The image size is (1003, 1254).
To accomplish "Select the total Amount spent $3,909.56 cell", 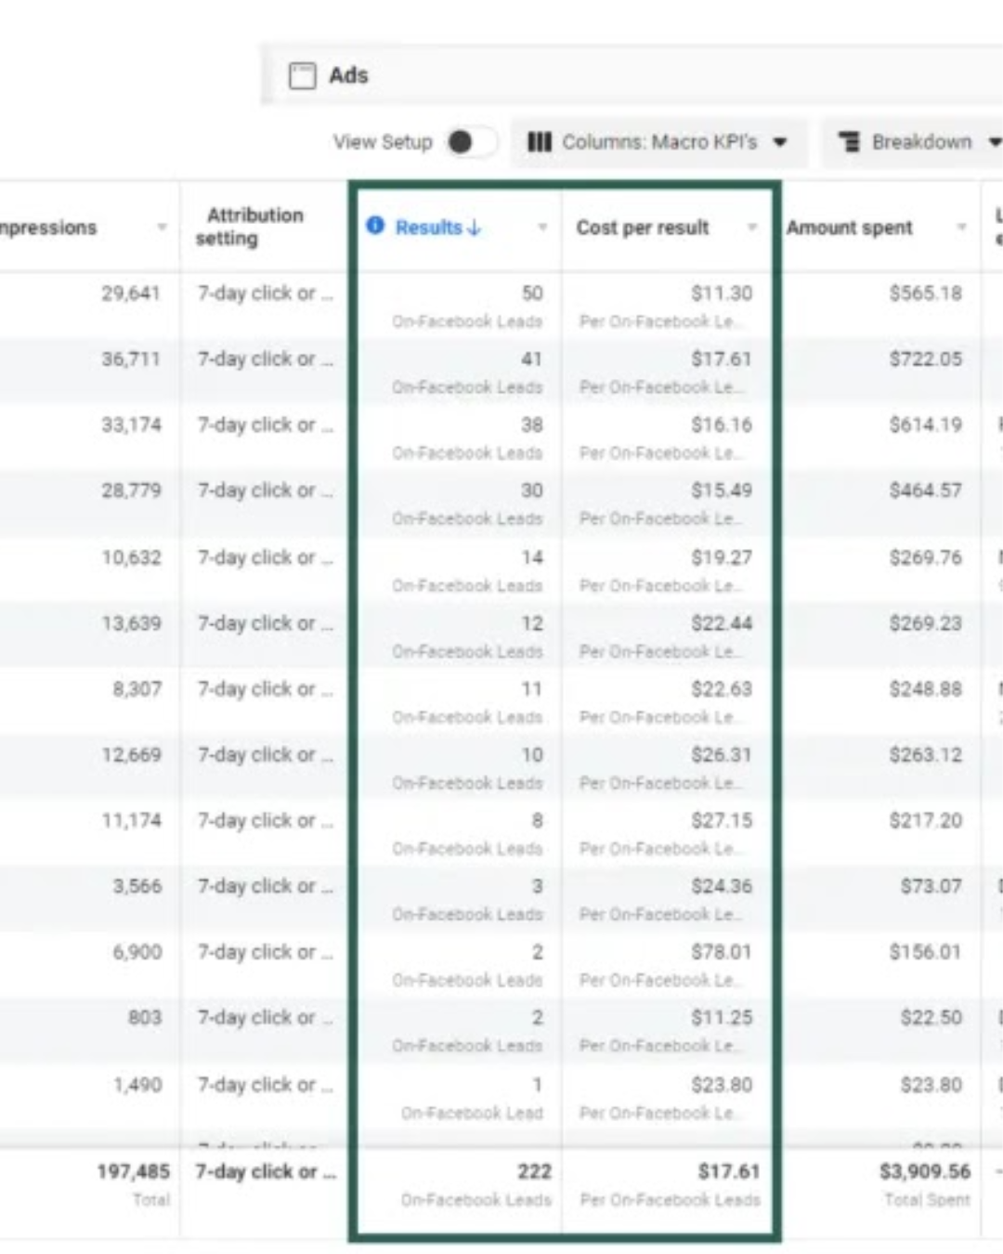I will pos(924,1171).
